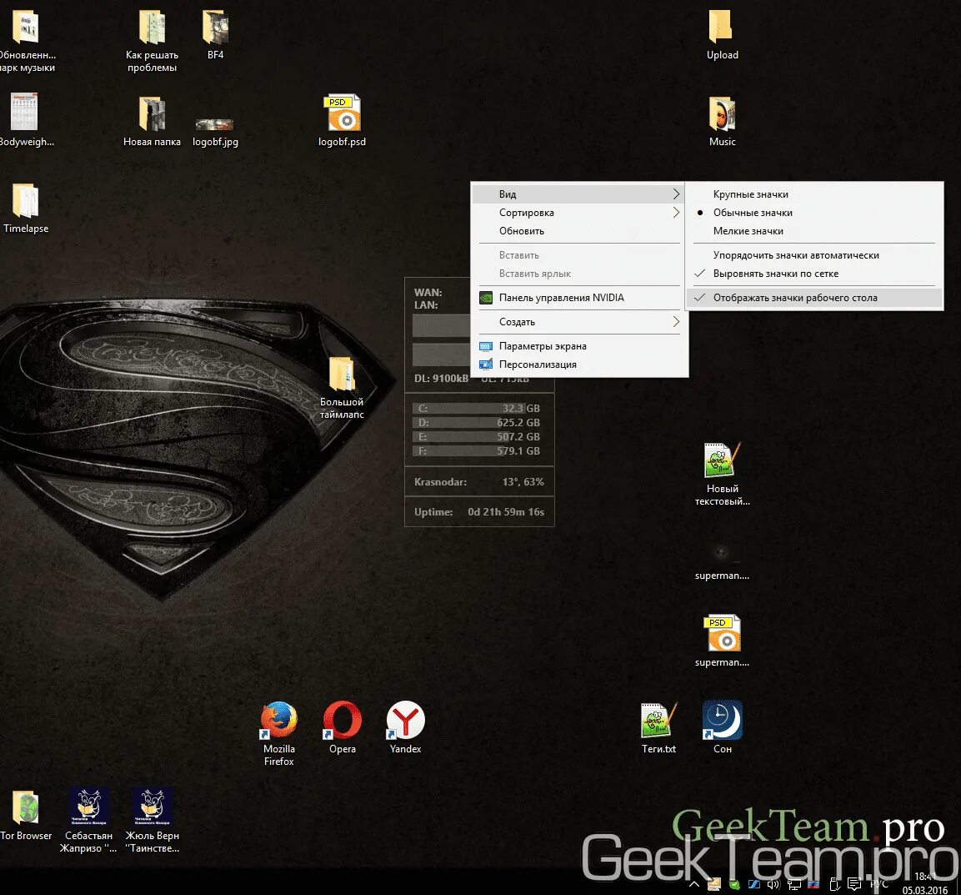Image resolution: width=961 pixels, height=895 pixels.
Task: Choose Крупные значки icon size
Action: (814, 194)
